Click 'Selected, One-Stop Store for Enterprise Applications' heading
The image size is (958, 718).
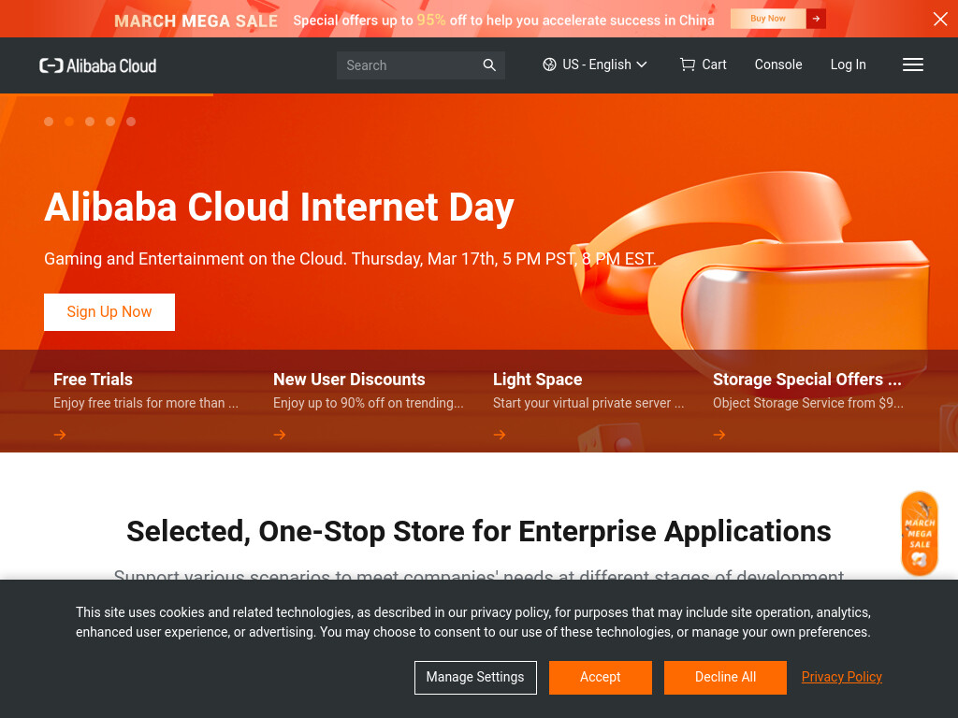click(479, 531)
